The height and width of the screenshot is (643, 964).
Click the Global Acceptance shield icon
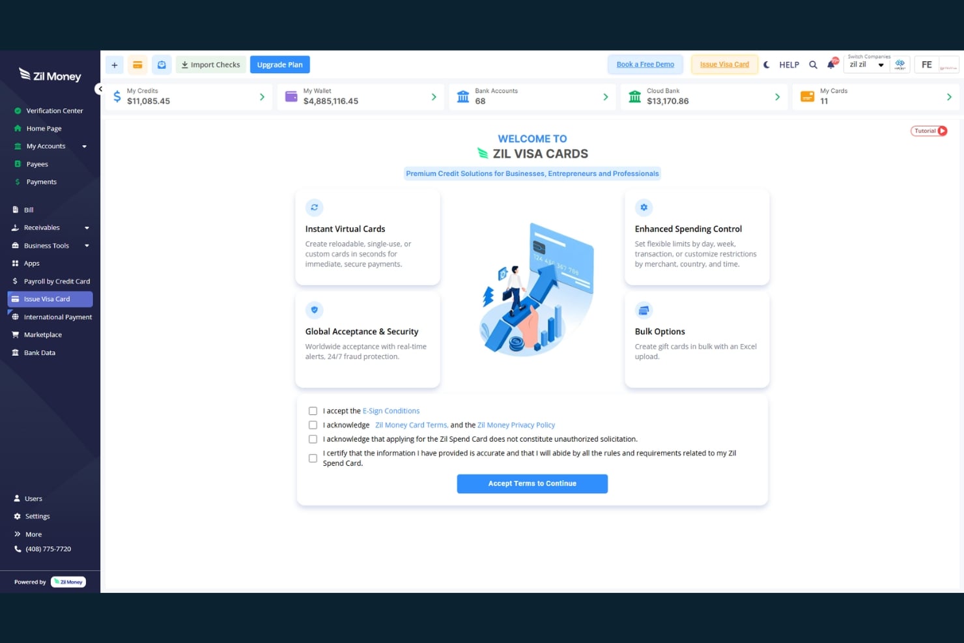(x=315, y=310)
